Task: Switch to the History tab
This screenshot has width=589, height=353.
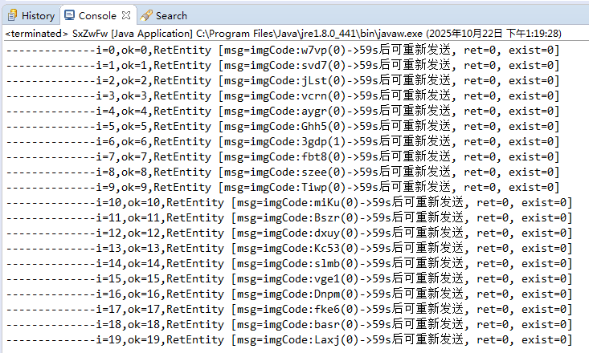Action: pos(31,16)
